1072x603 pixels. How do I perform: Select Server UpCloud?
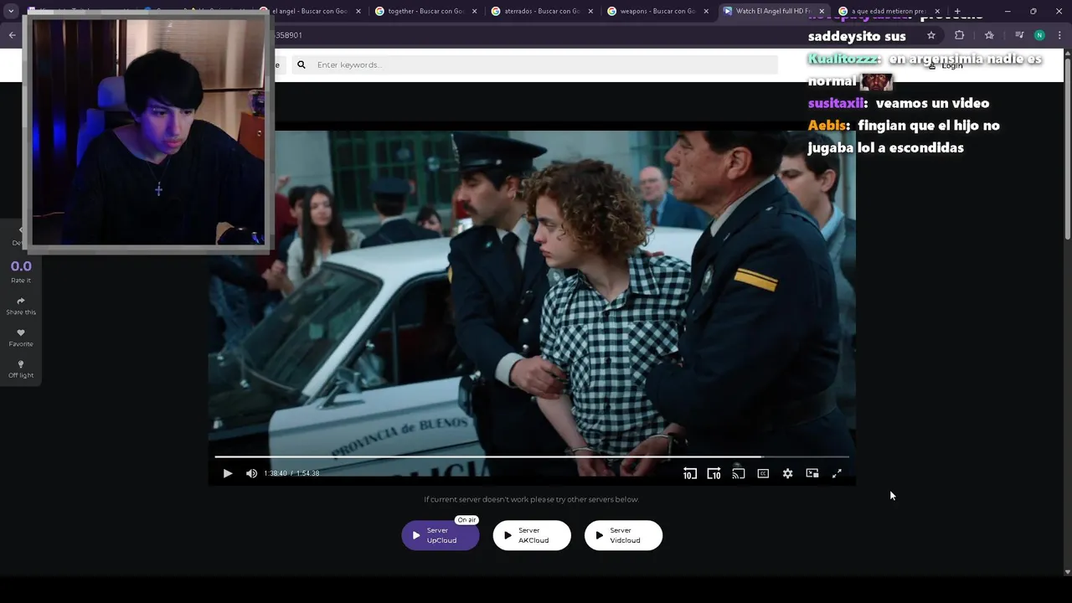tap(441, 535)
